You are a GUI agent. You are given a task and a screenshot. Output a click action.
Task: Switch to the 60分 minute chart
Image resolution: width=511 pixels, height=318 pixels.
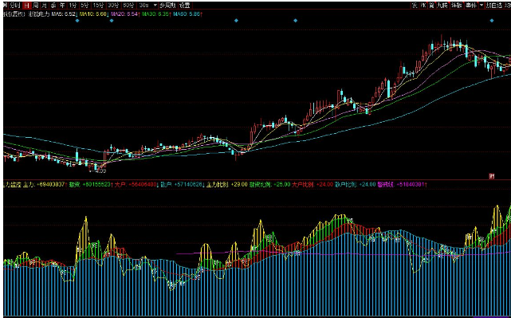tap(128, 6)
